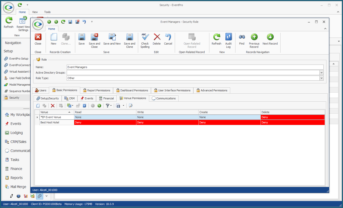Click Save and New in the ribbon
Screen dimensions: 343x208
[112, 40]
